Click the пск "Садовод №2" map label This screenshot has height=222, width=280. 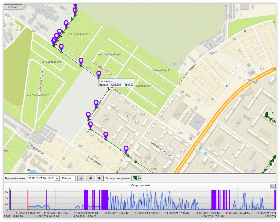pyautogui.click(x=38, y=95)
